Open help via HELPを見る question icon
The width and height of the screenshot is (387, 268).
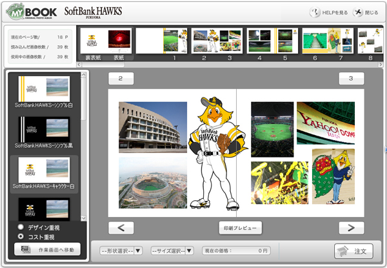coord(315,12)
